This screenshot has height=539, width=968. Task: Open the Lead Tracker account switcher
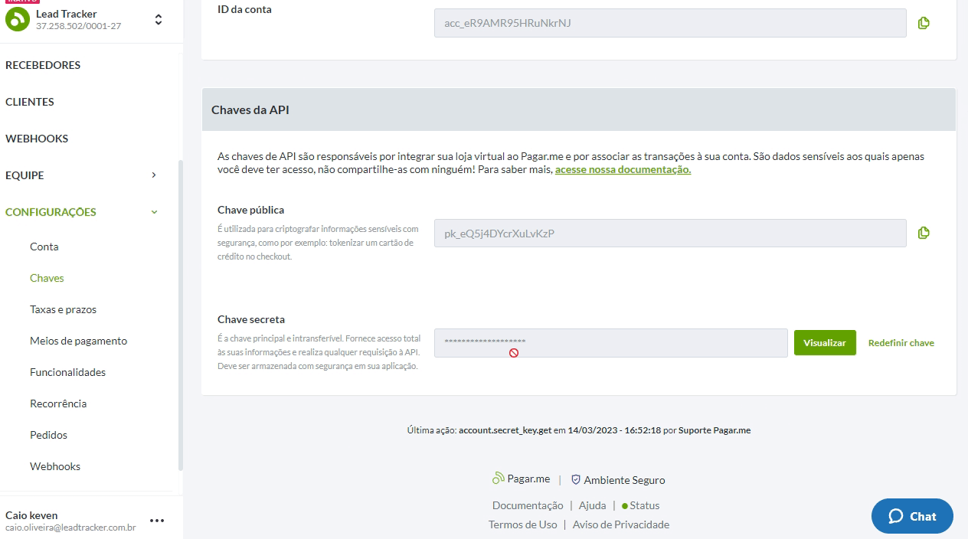[x=159, y=20]
